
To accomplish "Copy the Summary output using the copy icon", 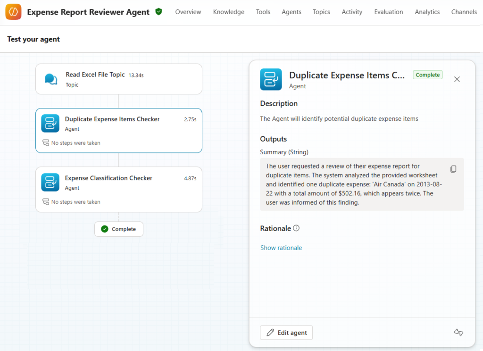I will 453,169.
